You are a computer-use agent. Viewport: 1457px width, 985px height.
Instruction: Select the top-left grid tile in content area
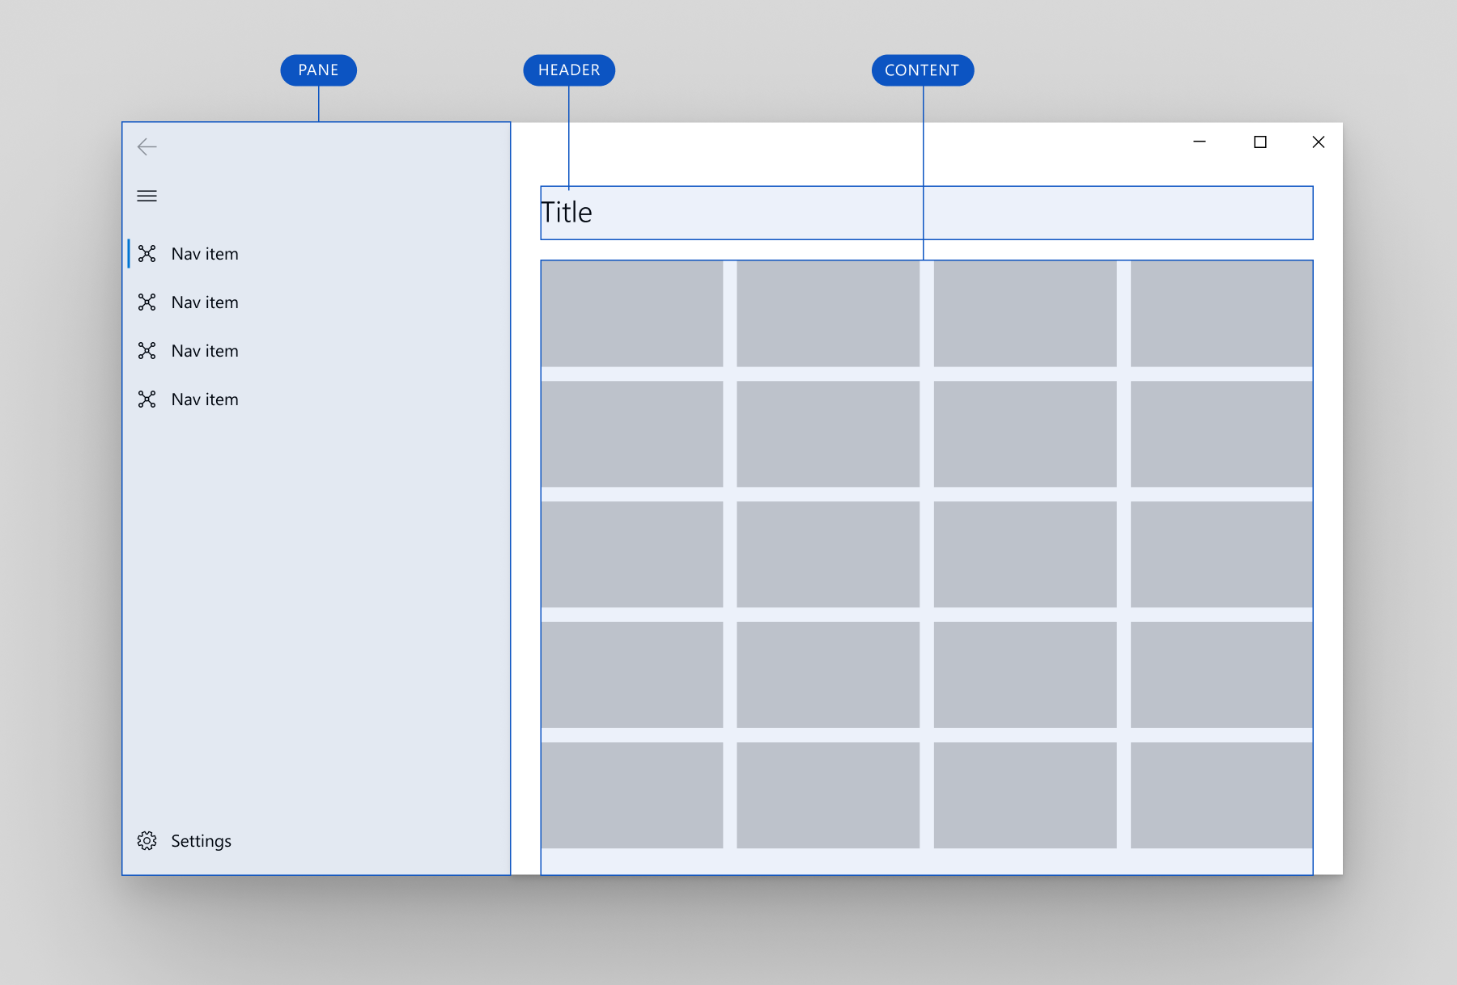[632, 314]
